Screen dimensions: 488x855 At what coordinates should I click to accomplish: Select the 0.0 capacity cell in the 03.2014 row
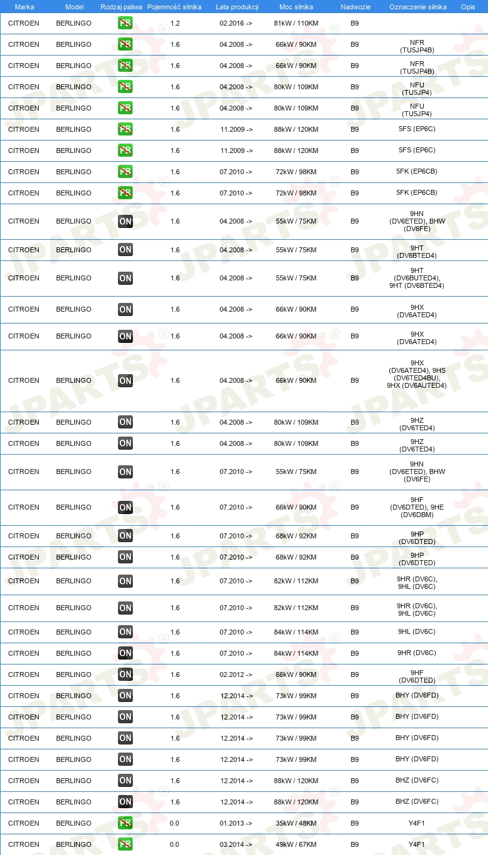pyautogui.click(x=175, y=844)
